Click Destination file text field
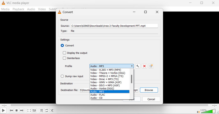 (x=109, y=90)
